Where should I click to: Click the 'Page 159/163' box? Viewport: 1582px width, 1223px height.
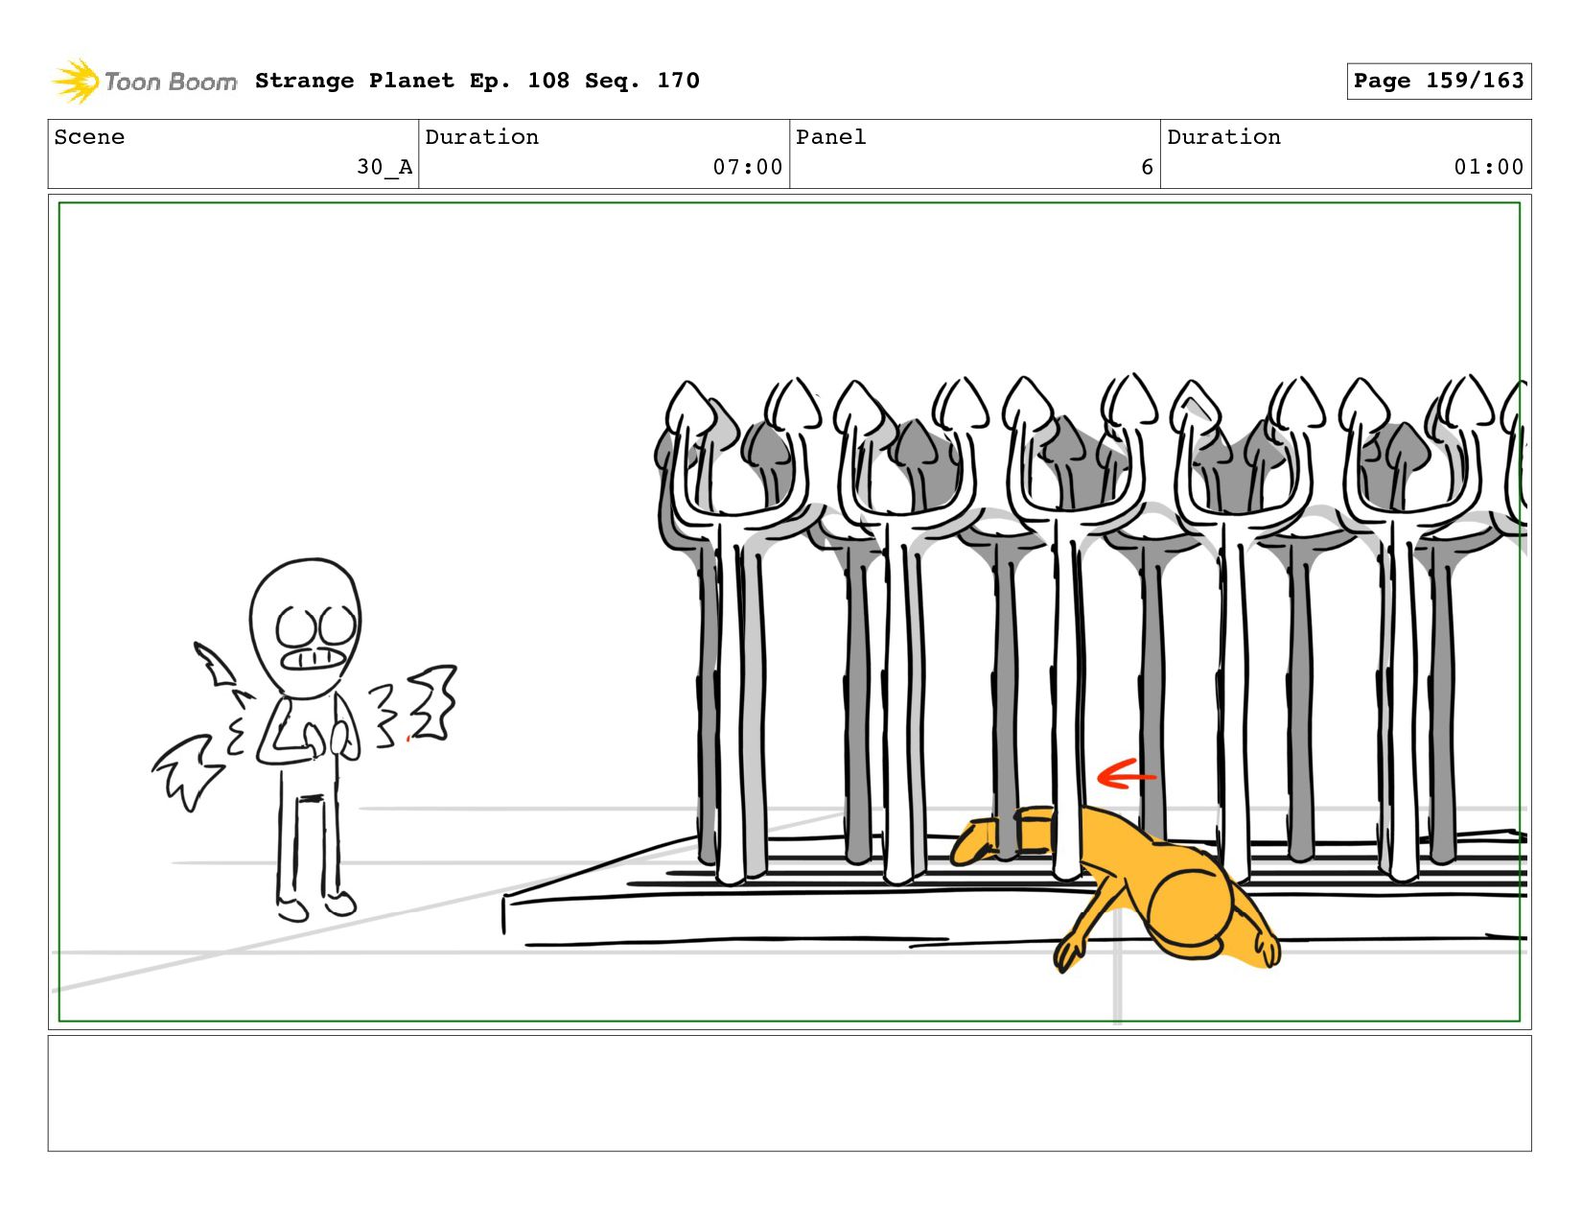click(1438, 81)
